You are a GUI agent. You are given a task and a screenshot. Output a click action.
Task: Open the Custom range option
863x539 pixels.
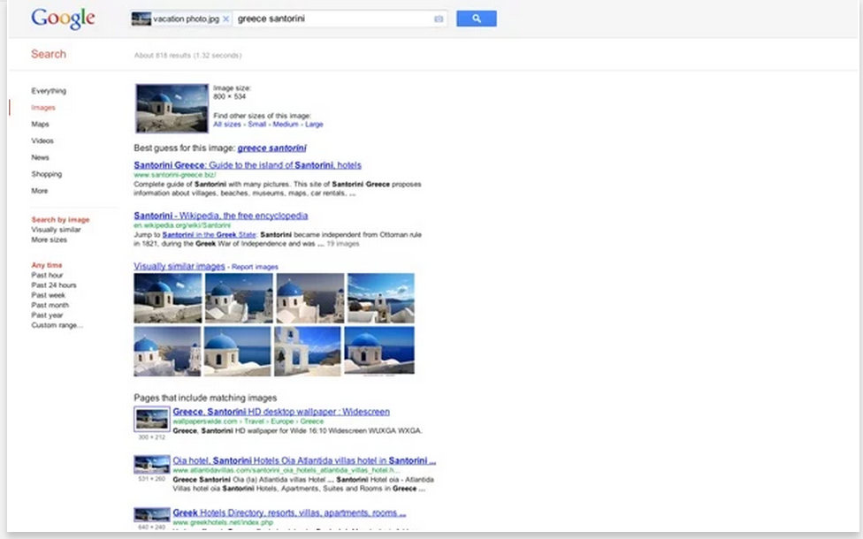(57, 325)
